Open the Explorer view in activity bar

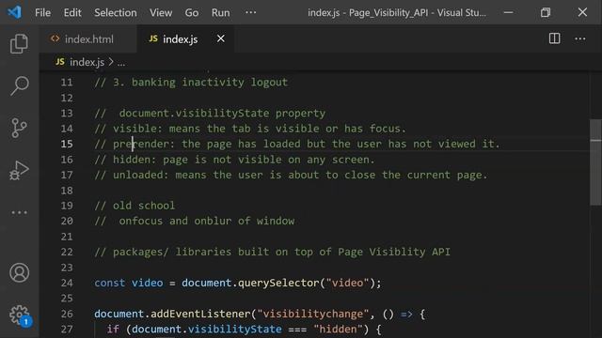19,43
